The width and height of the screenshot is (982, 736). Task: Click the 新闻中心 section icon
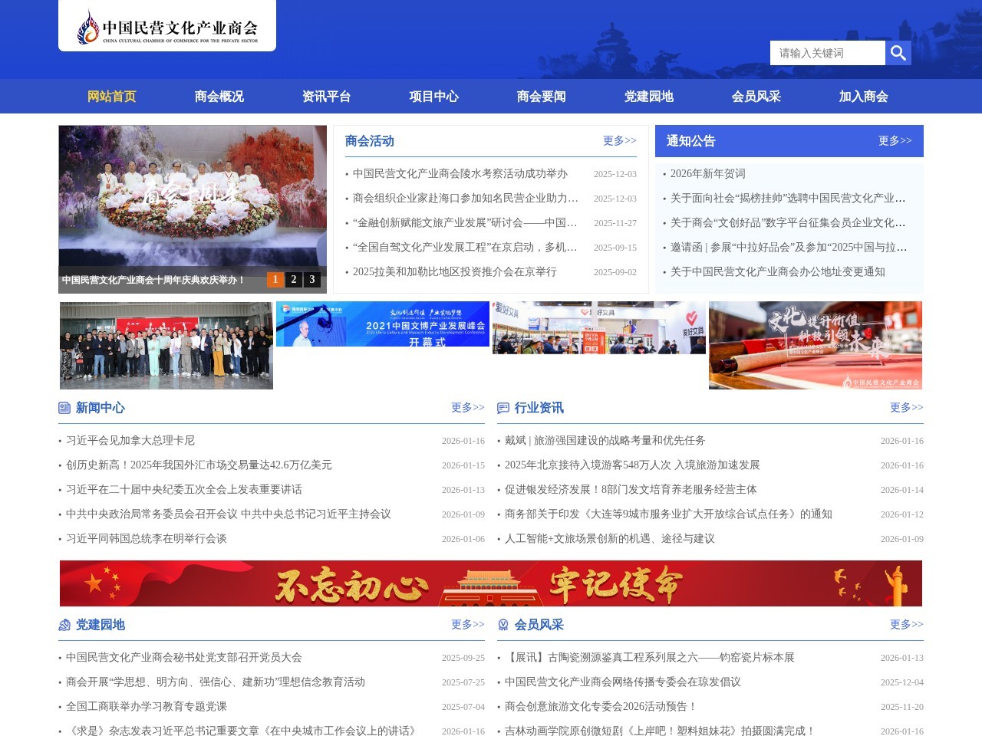pyautogui.click(x=64, y=408)
